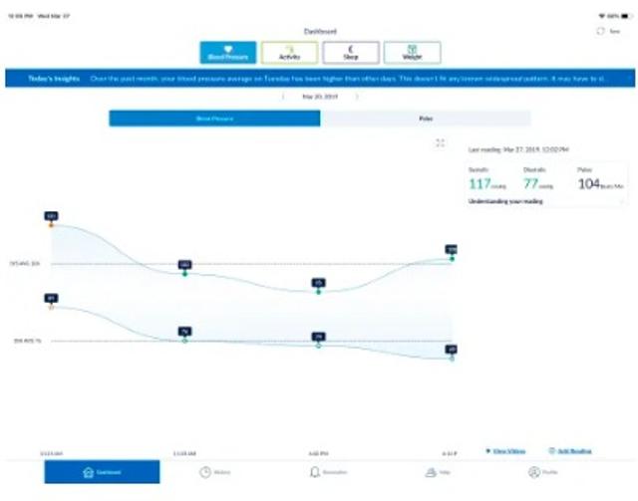
Task: Select the last systolic data point on chart
Action: (452, 258)
